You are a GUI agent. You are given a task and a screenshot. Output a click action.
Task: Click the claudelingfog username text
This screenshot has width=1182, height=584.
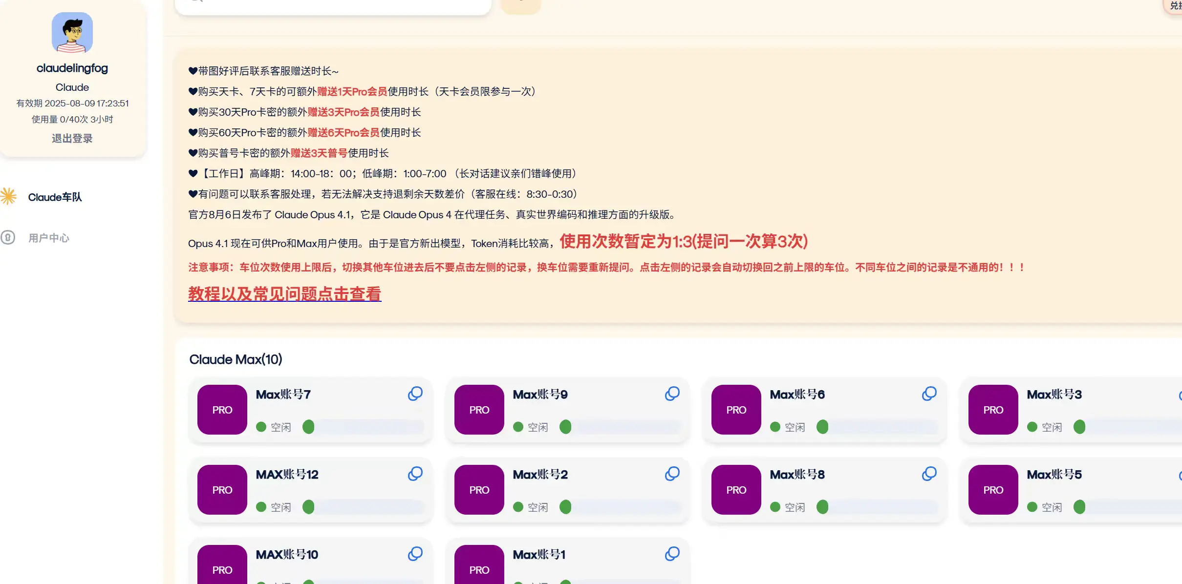point(72,68)
